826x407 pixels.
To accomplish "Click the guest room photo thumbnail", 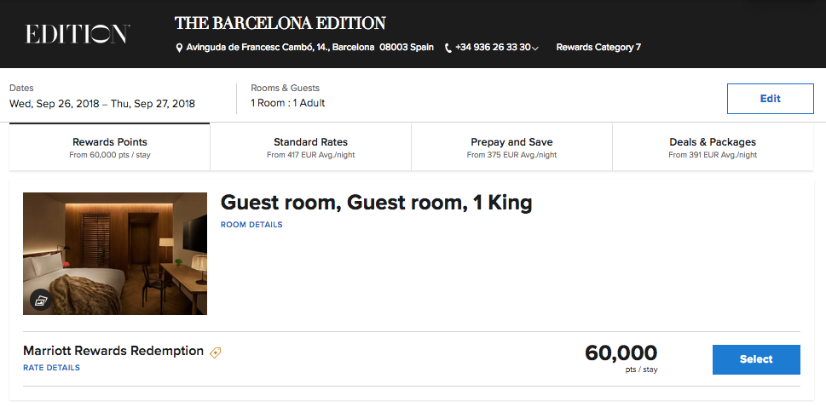I will point(115,254).
